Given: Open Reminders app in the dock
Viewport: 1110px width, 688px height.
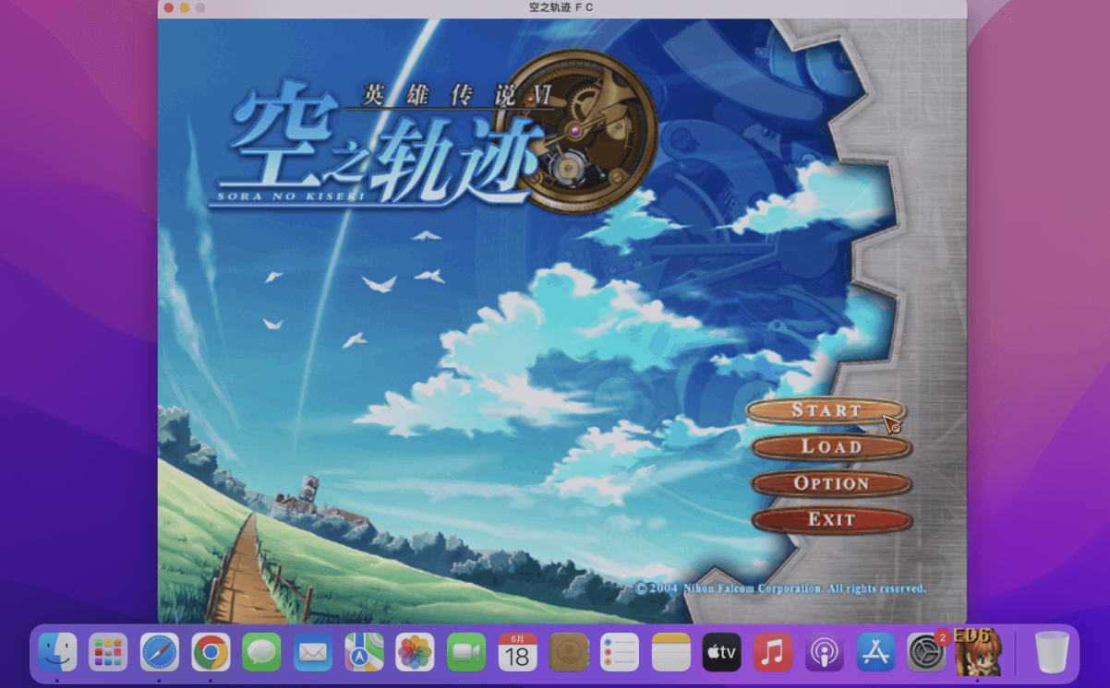Looking at the screenshot, I should [620, 653].
